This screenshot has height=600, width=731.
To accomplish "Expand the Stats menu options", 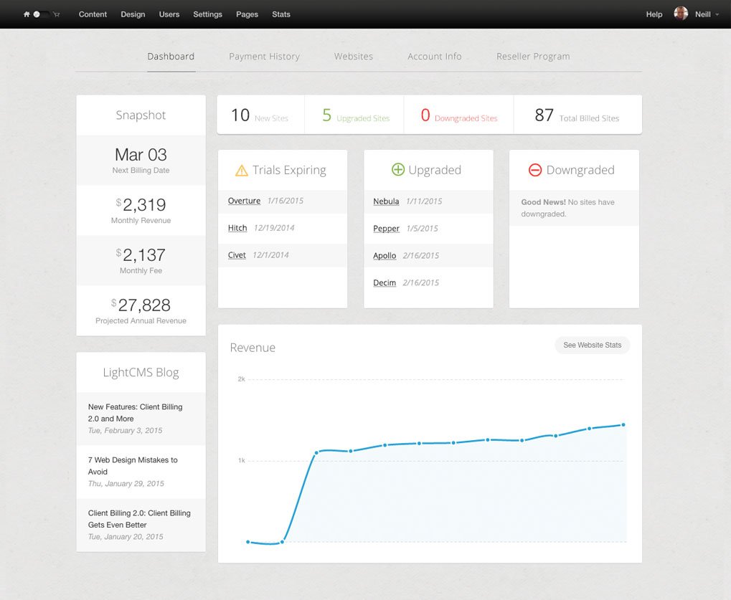I will tap(281, 14).
